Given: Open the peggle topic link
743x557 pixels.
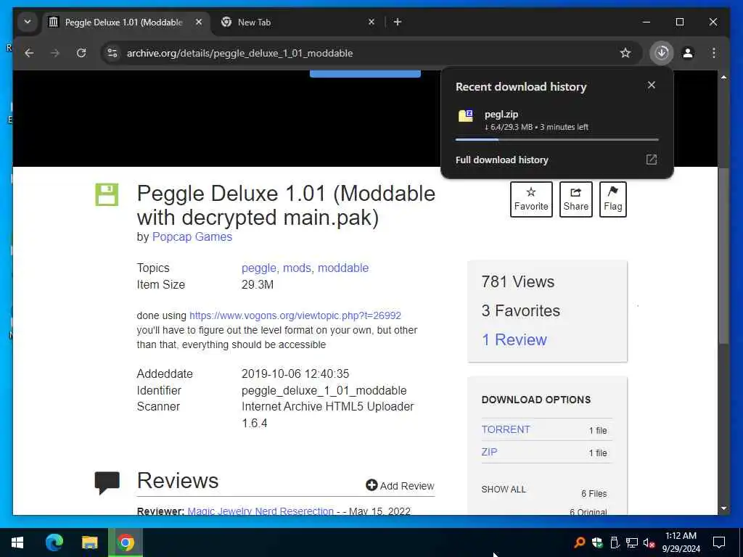Looking at the screenshot, I should tap(259, 268).
